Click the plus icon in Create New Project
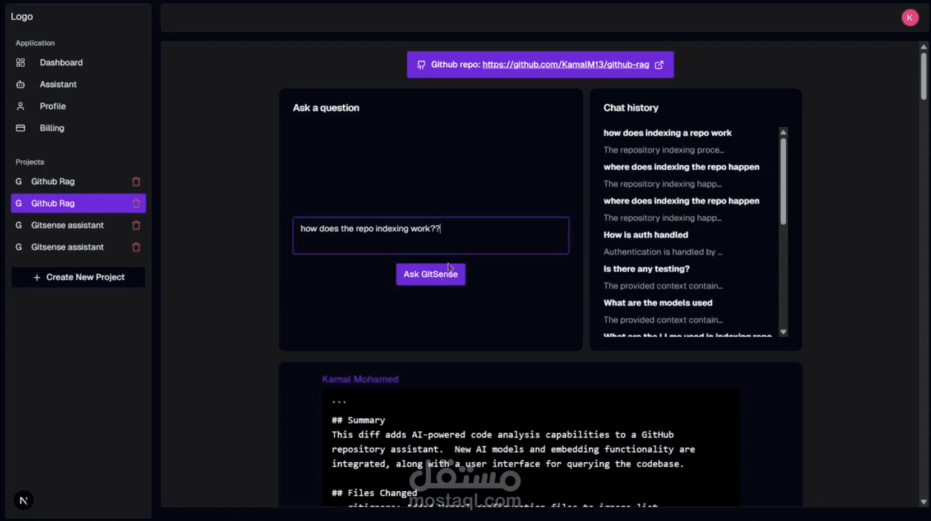This screenshot has height=521, width=931. coord(37,277)
